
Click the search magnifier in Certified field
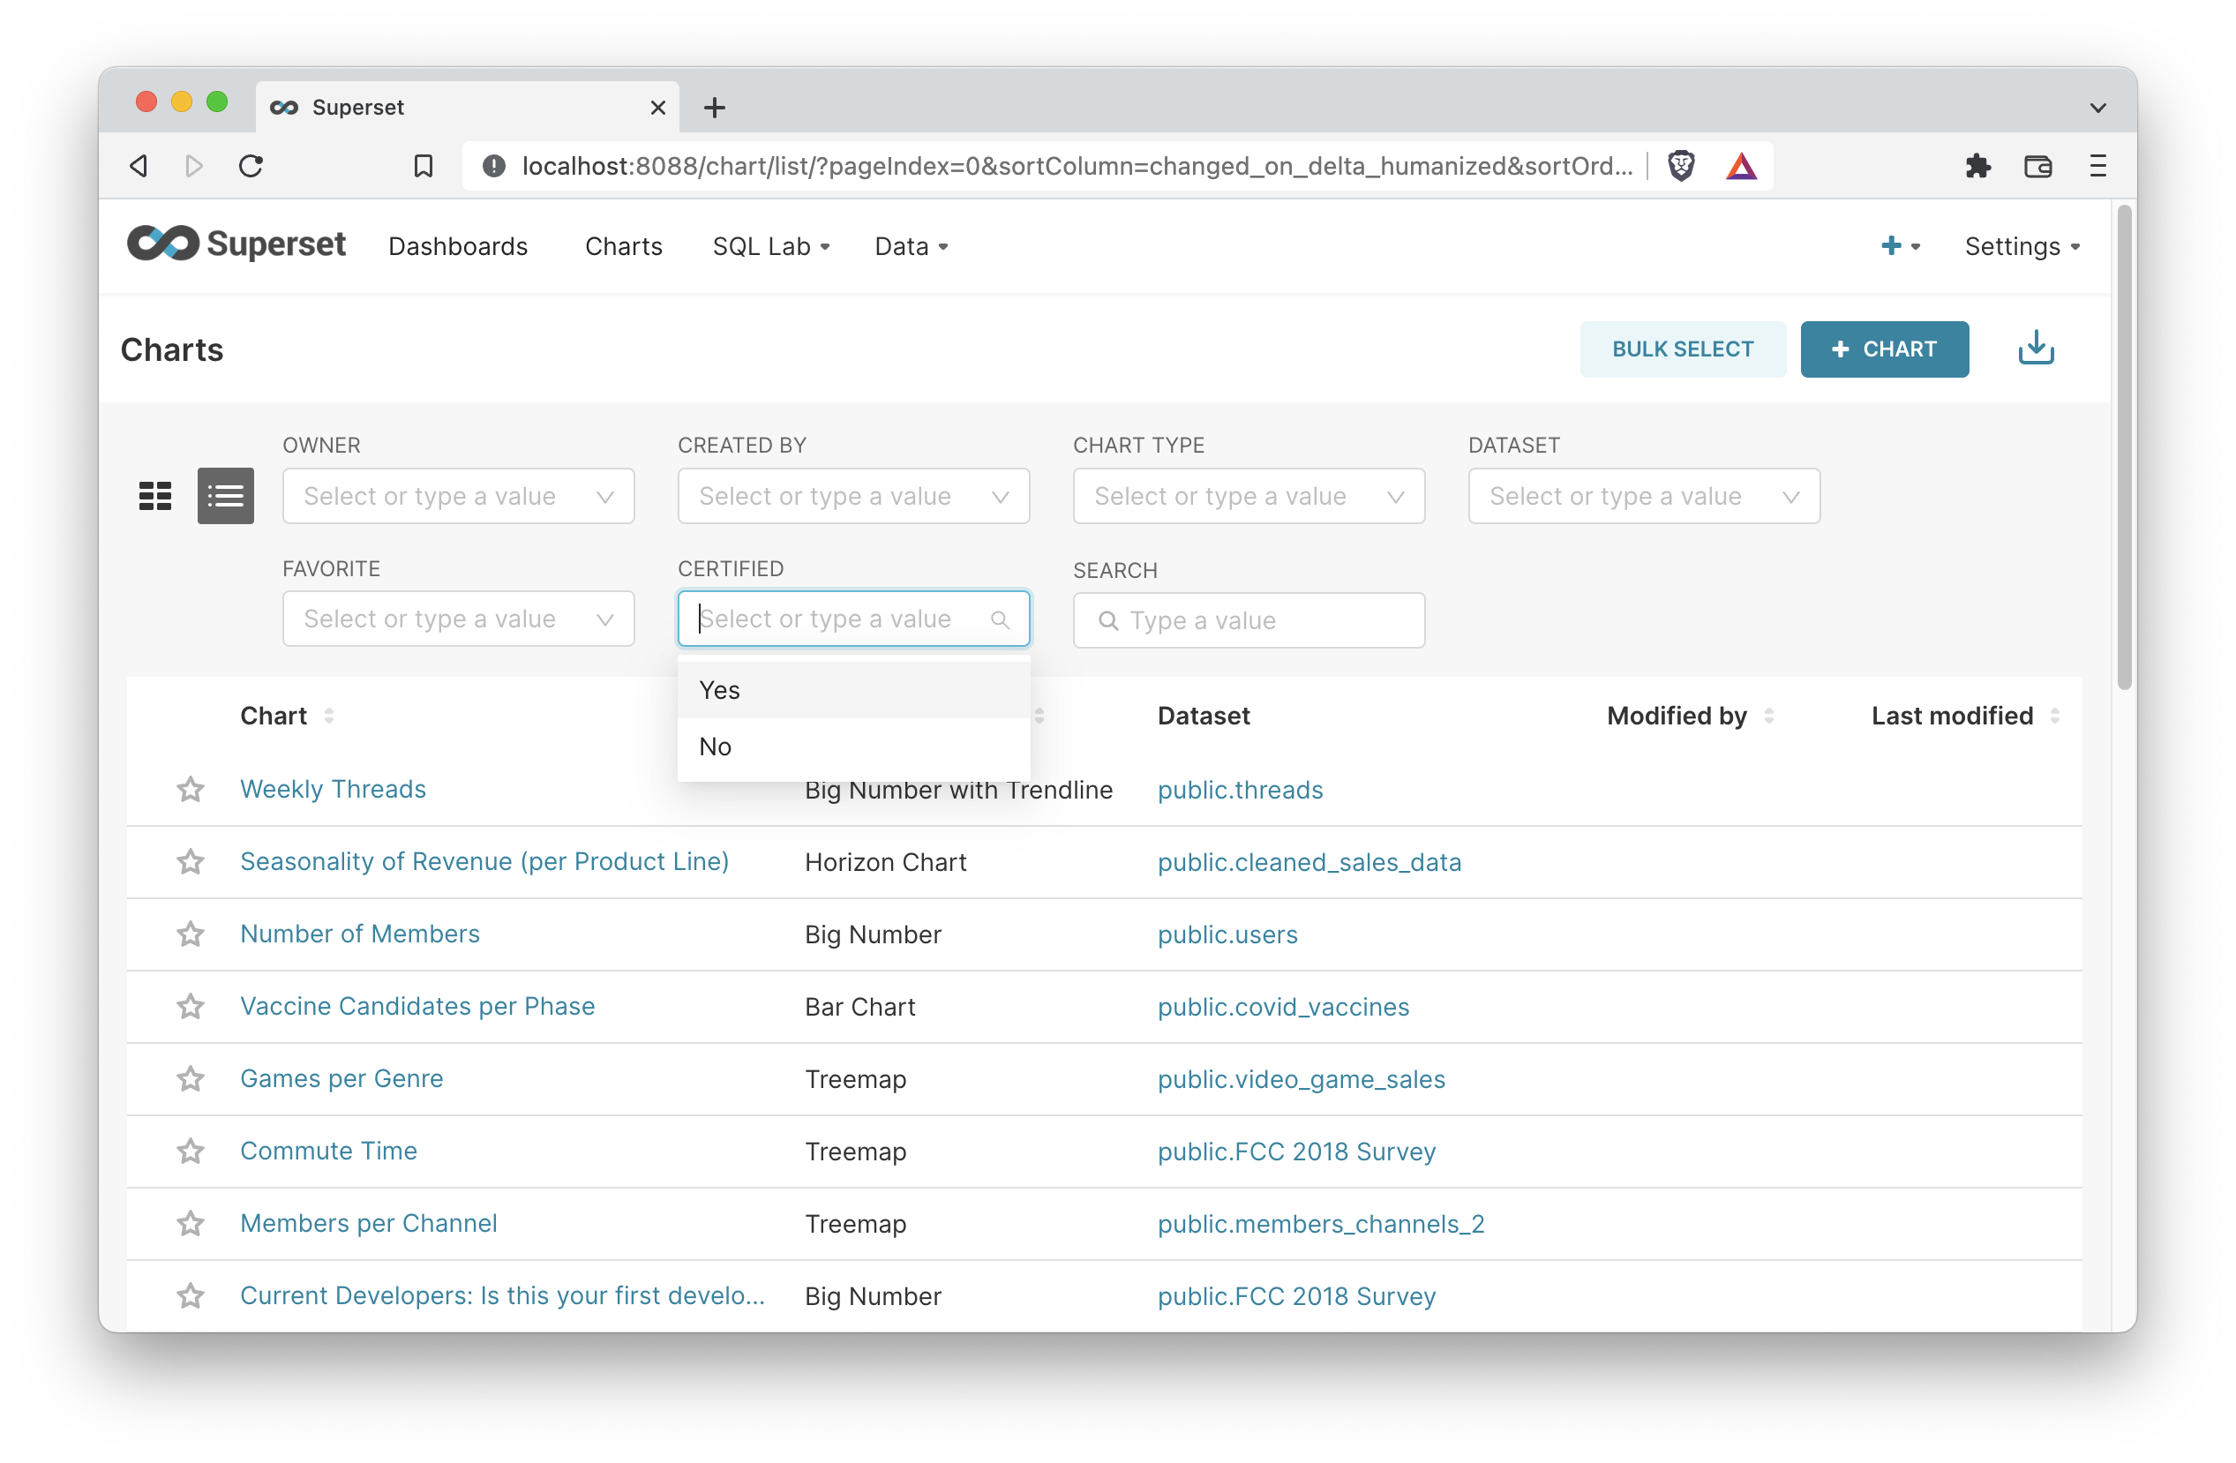1000,619
